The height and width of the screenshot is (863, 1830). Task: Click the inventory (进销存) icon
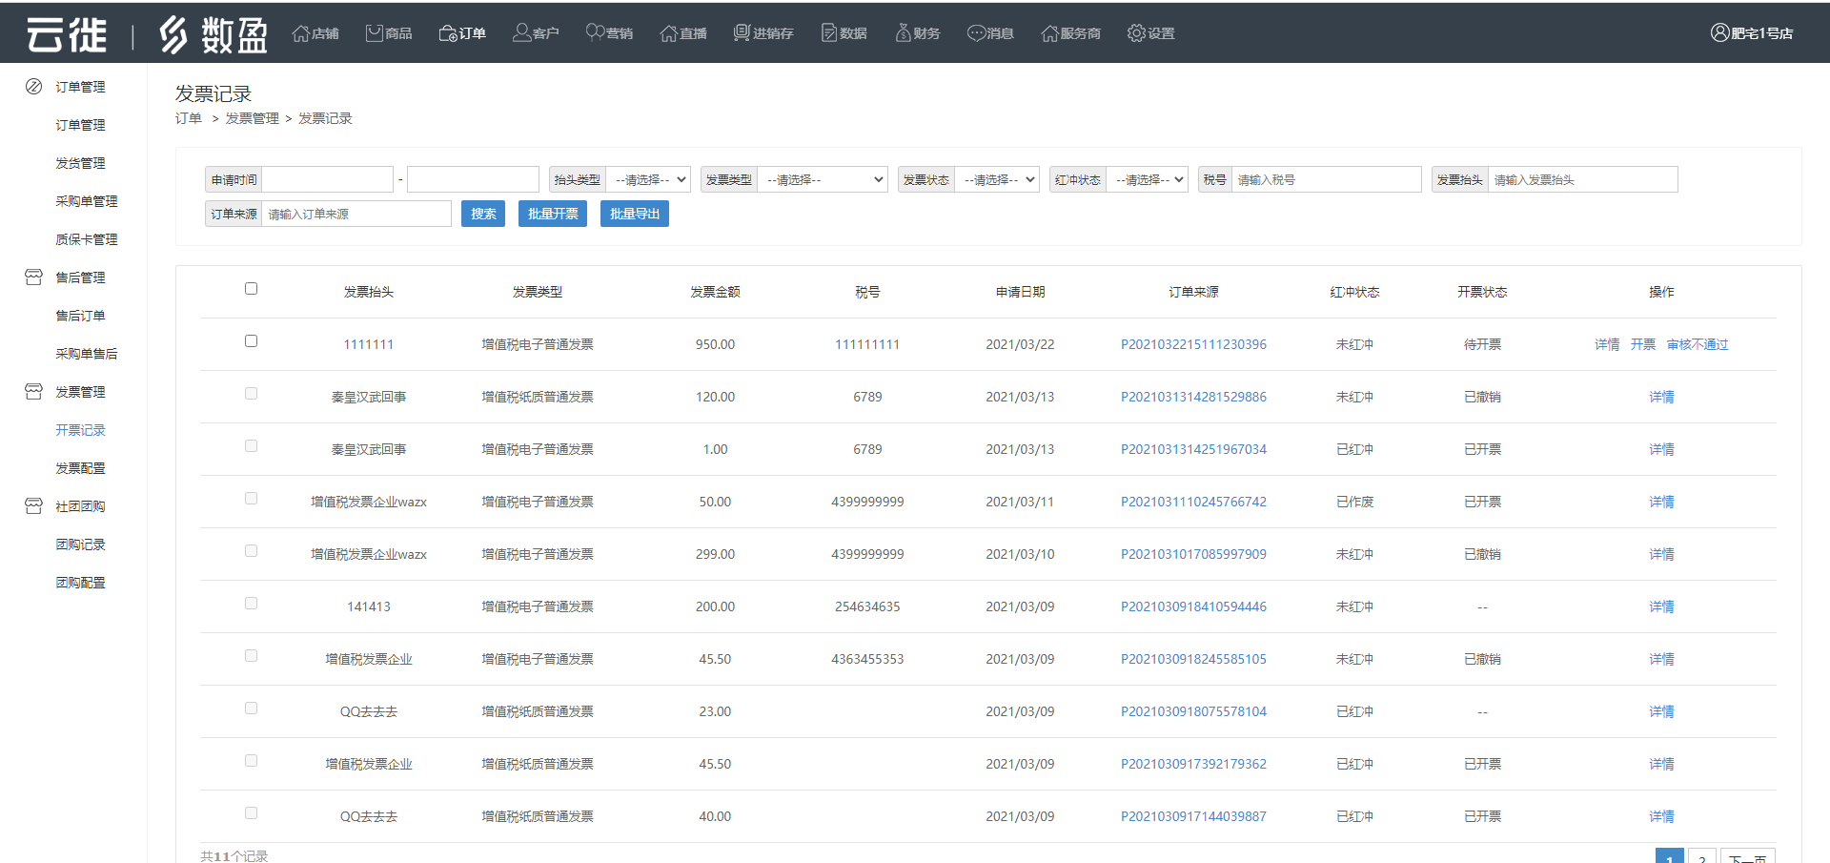pos(742,33)
